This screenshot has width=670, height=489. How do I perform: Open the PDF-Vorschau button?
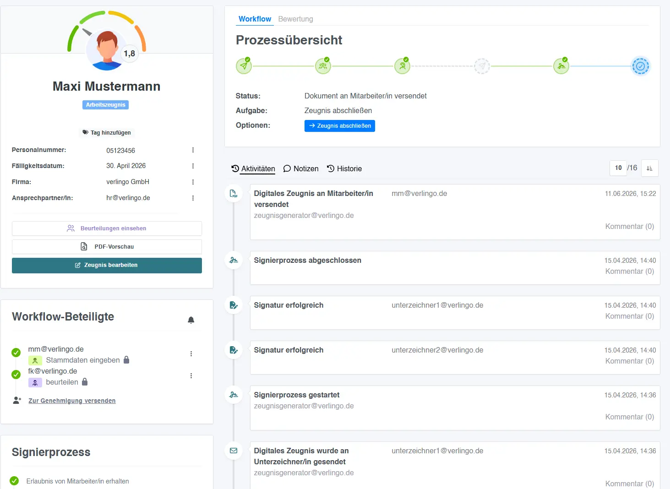(107, 247)
